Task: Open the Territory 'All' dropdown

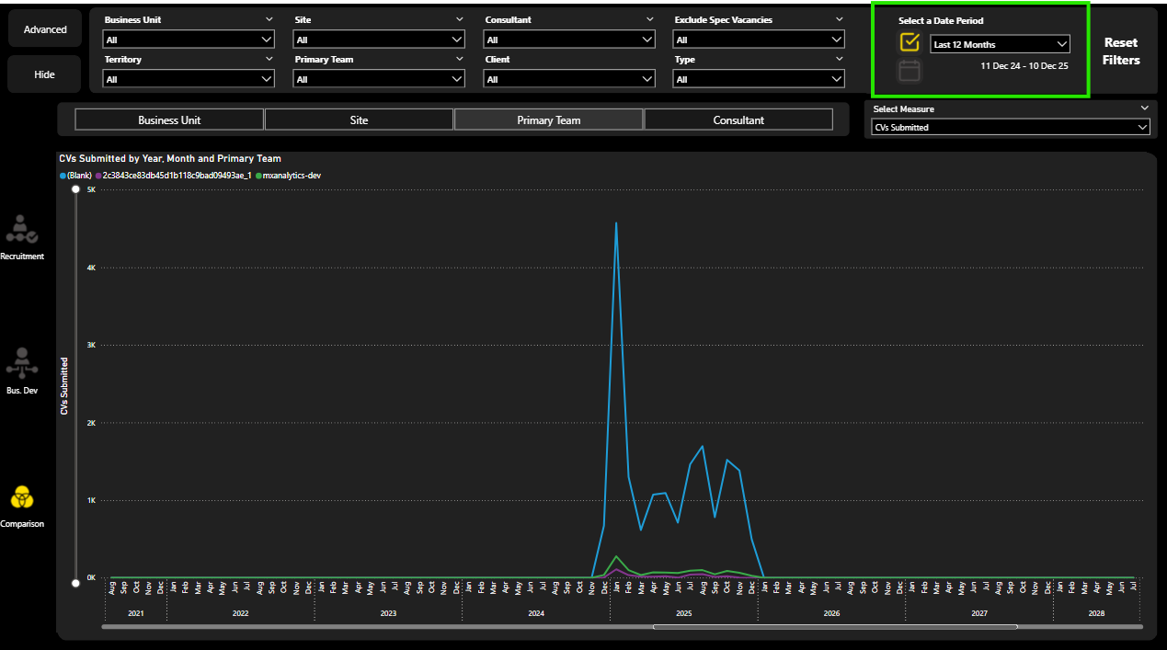Action: pyautogui.click(x=189, y=79)
